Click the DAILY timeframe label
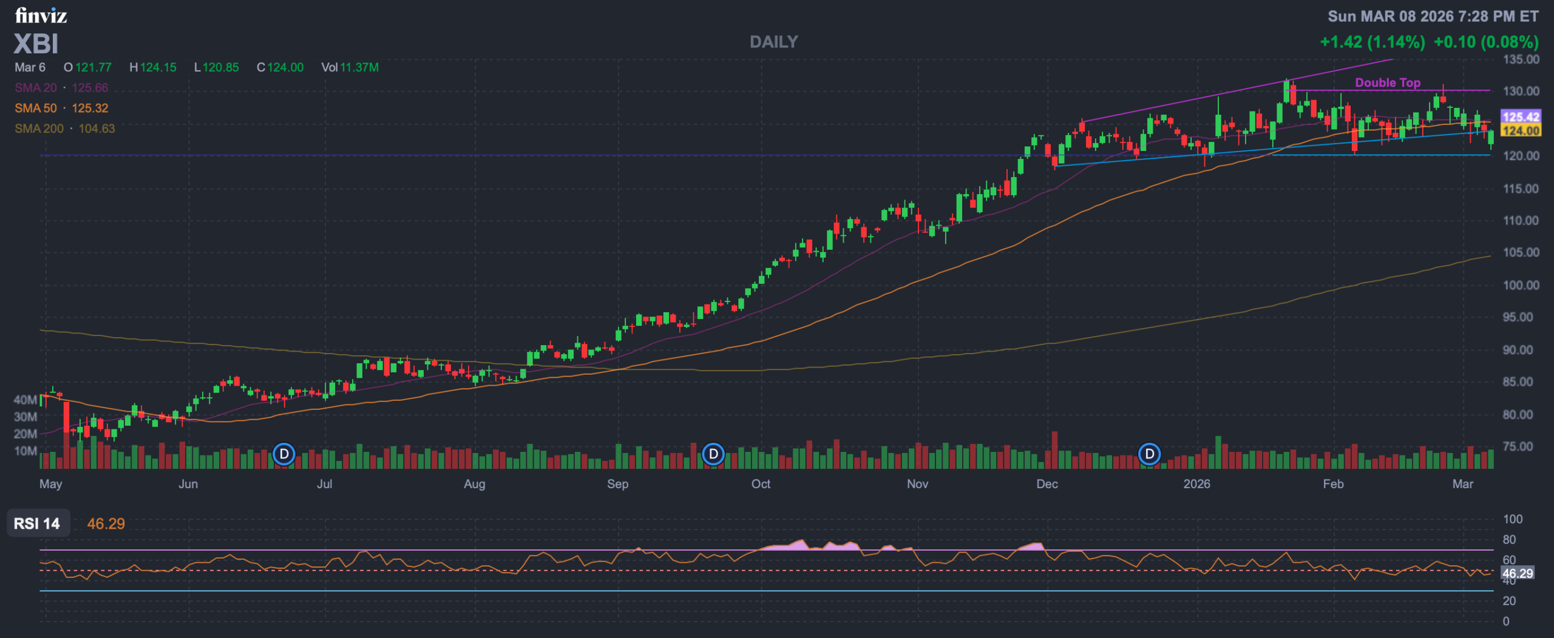This screenshot has height=638, width=1554. (x=774, y=42)
